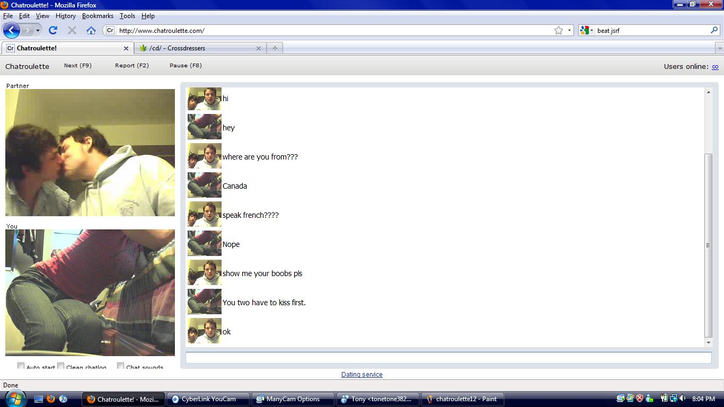Screen dimensions: 724x407
Task: Click the network connection tray icon
Action: click(673, 399)
